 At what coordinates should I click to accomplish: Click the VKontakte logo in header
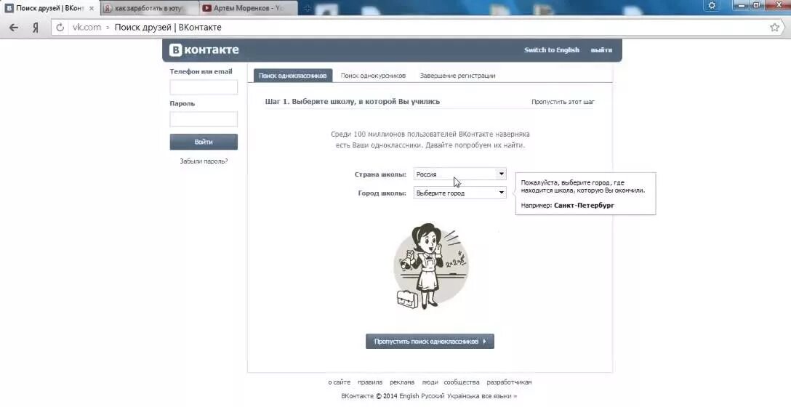[x=204, y=50]
